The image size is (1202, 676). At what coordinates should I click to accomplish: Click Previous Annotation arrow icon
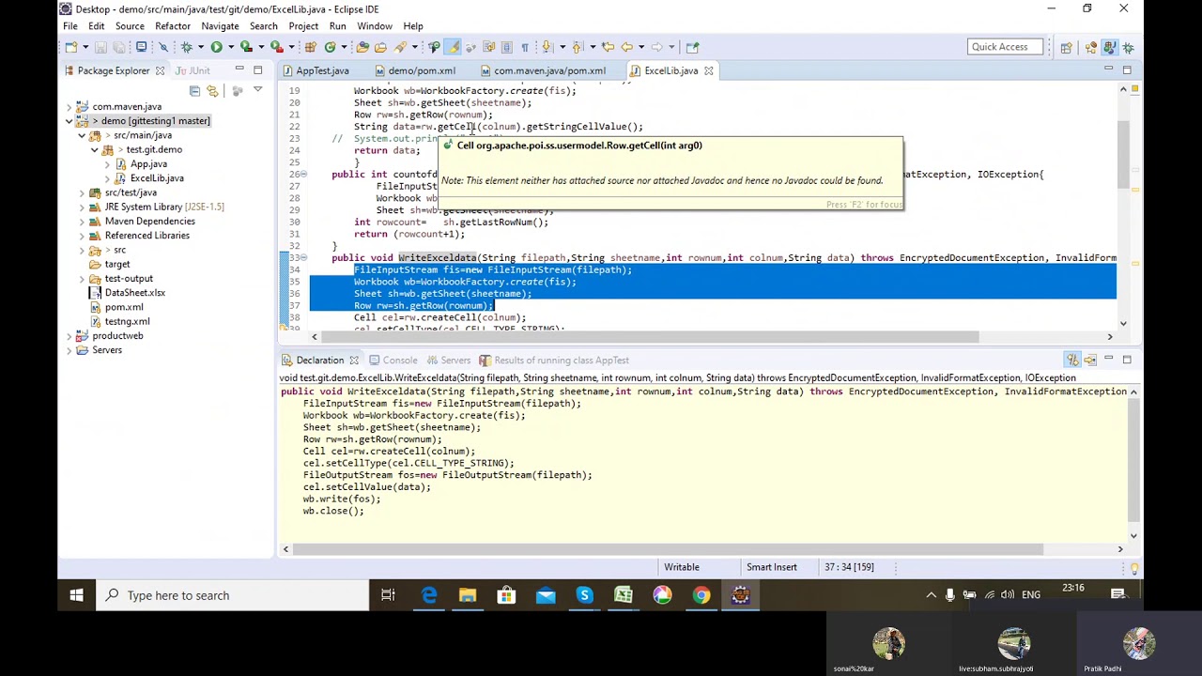tap(578, 47)
